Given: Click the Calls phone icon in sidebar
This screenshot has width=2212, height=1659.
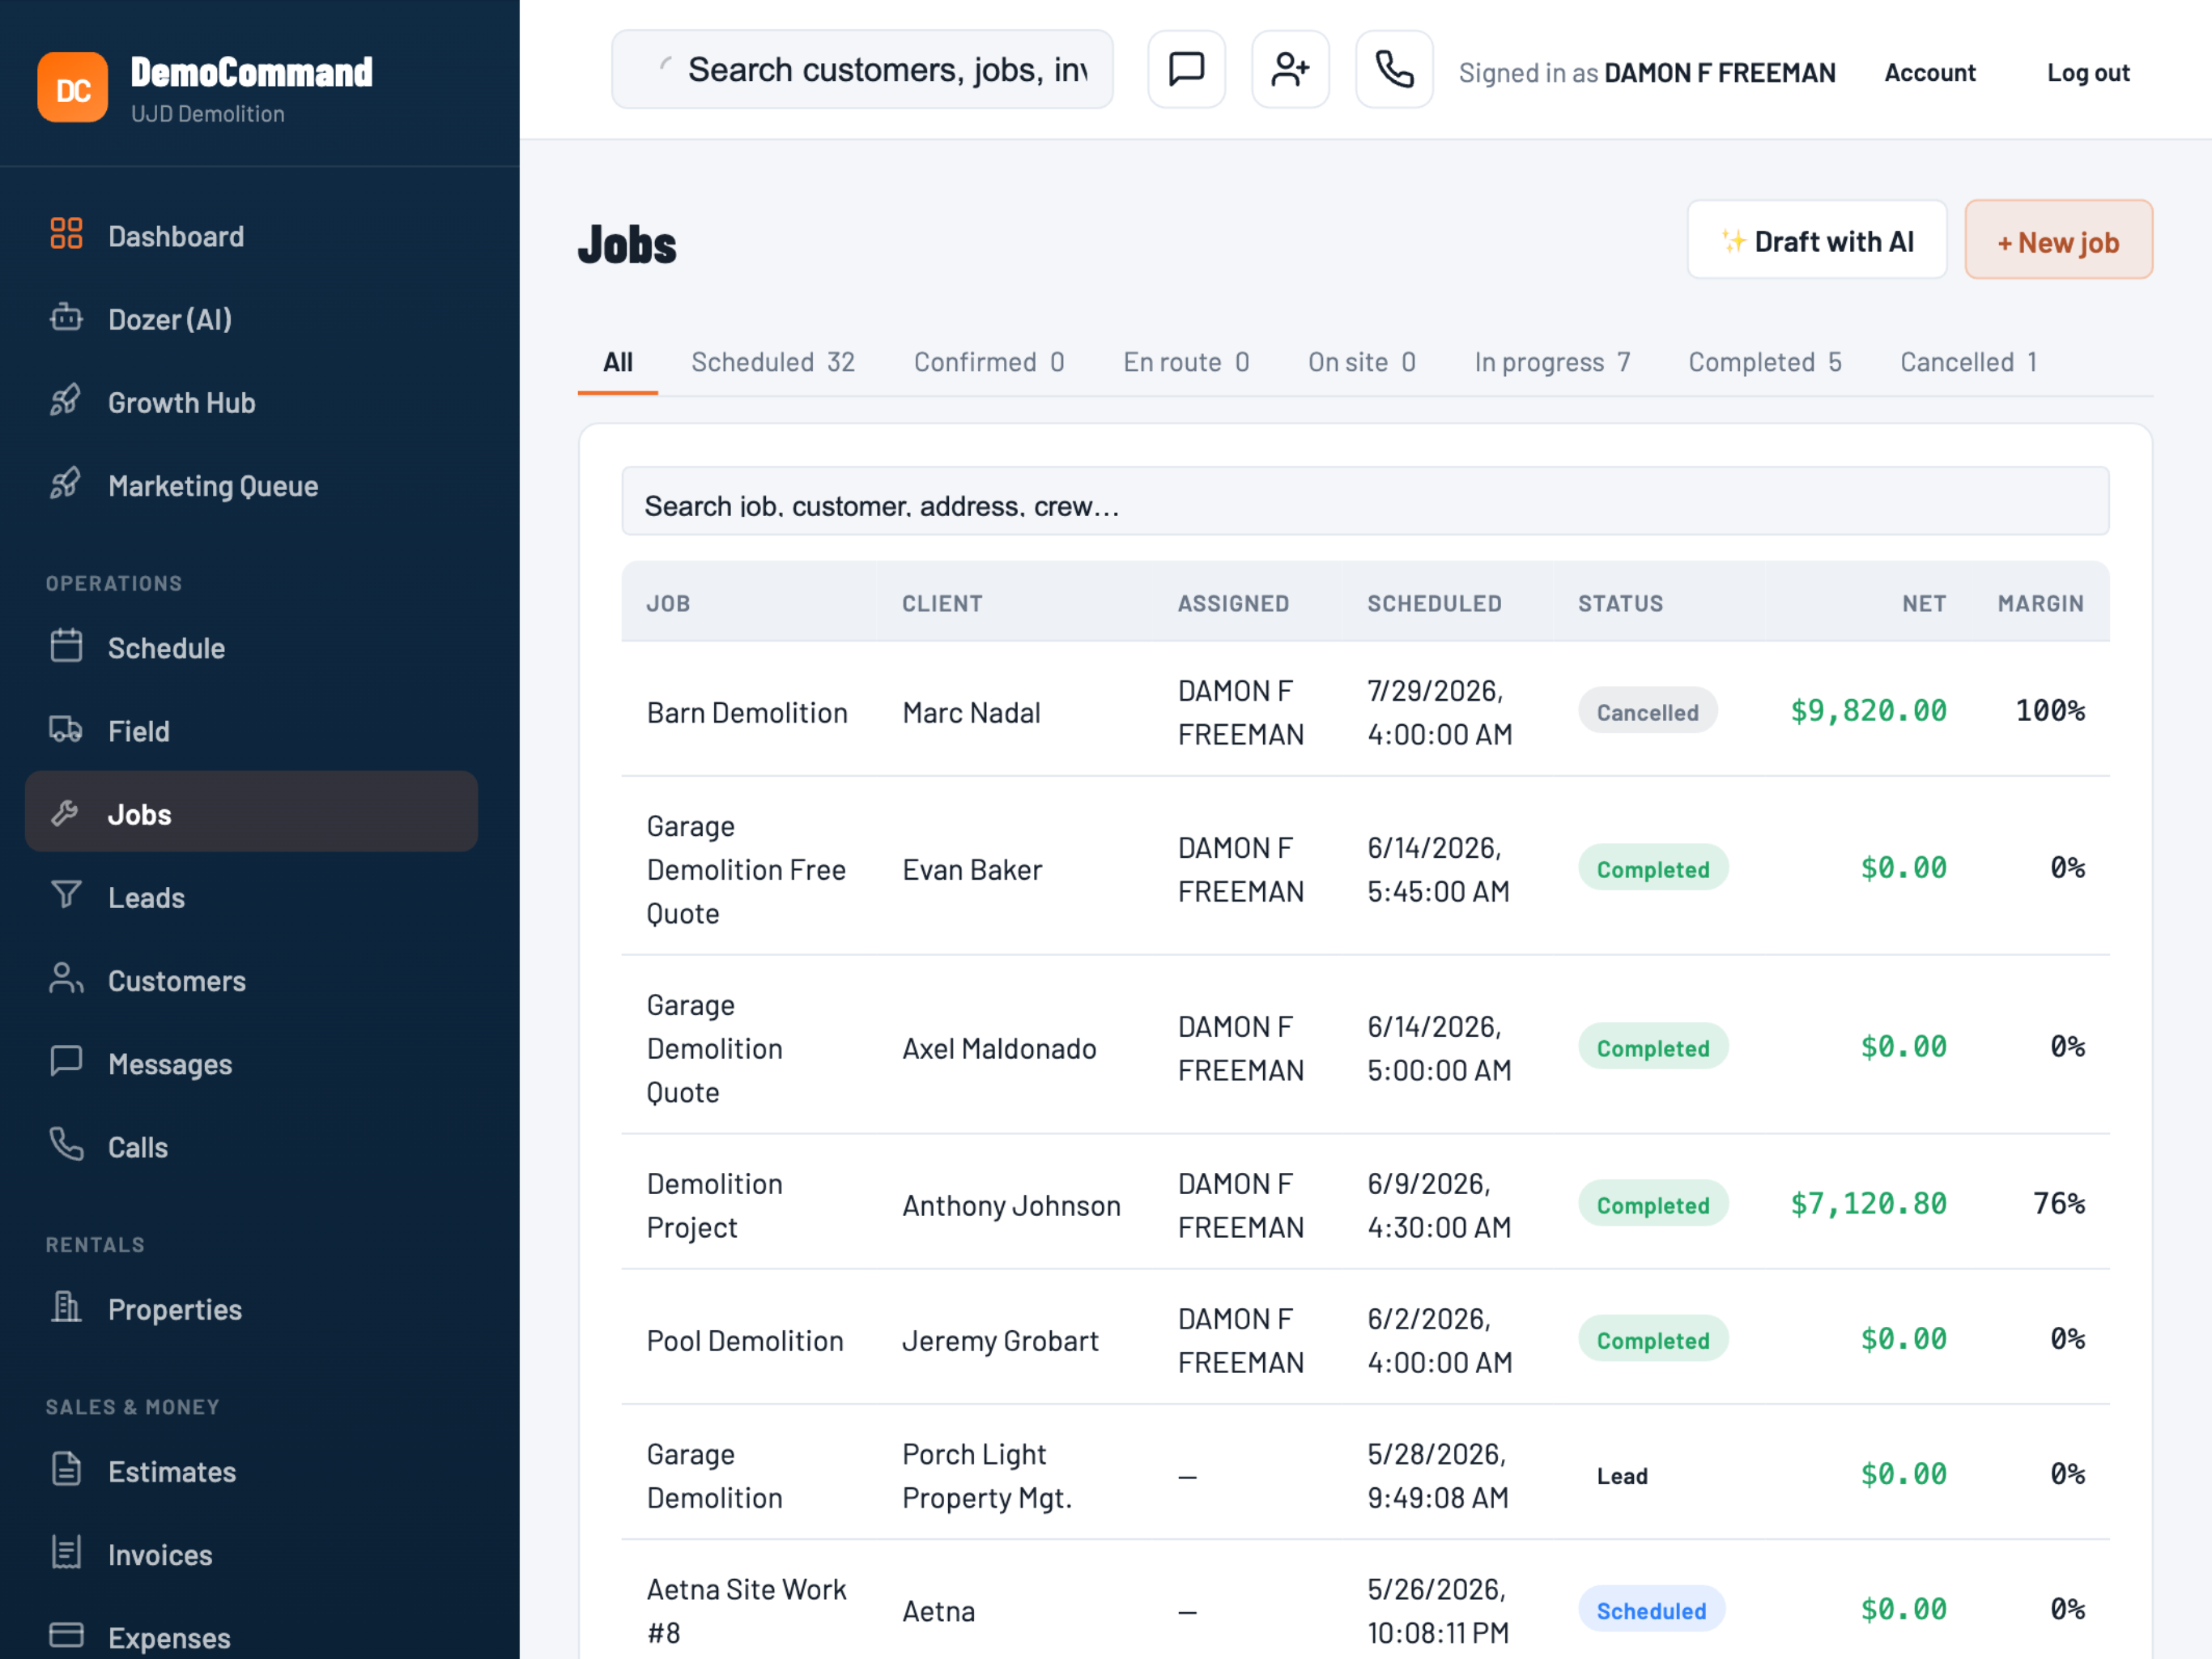Looking at the screenshot, I should pyautogui.click(x=66, y=1144).
